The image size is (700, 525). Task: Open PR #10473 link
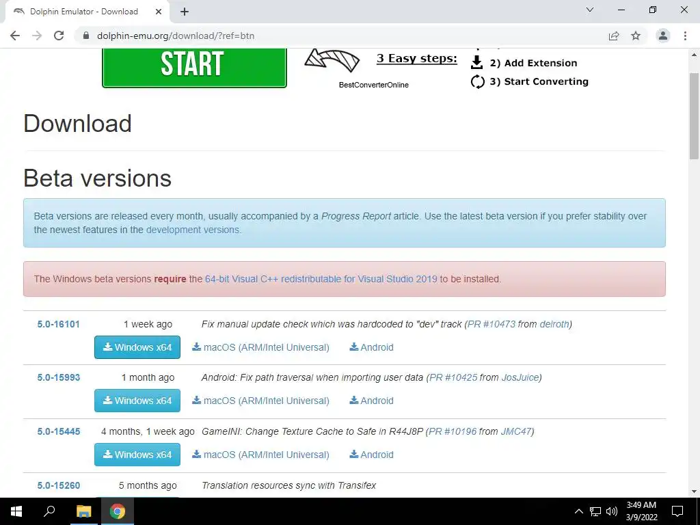click(x=492, y=324)
